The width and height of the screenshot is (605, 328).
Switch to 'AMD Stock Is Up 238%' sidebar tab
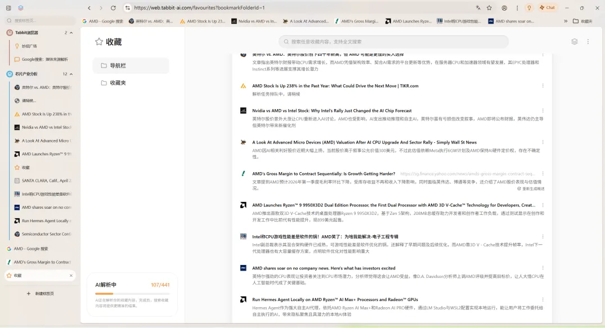[42, 114]
